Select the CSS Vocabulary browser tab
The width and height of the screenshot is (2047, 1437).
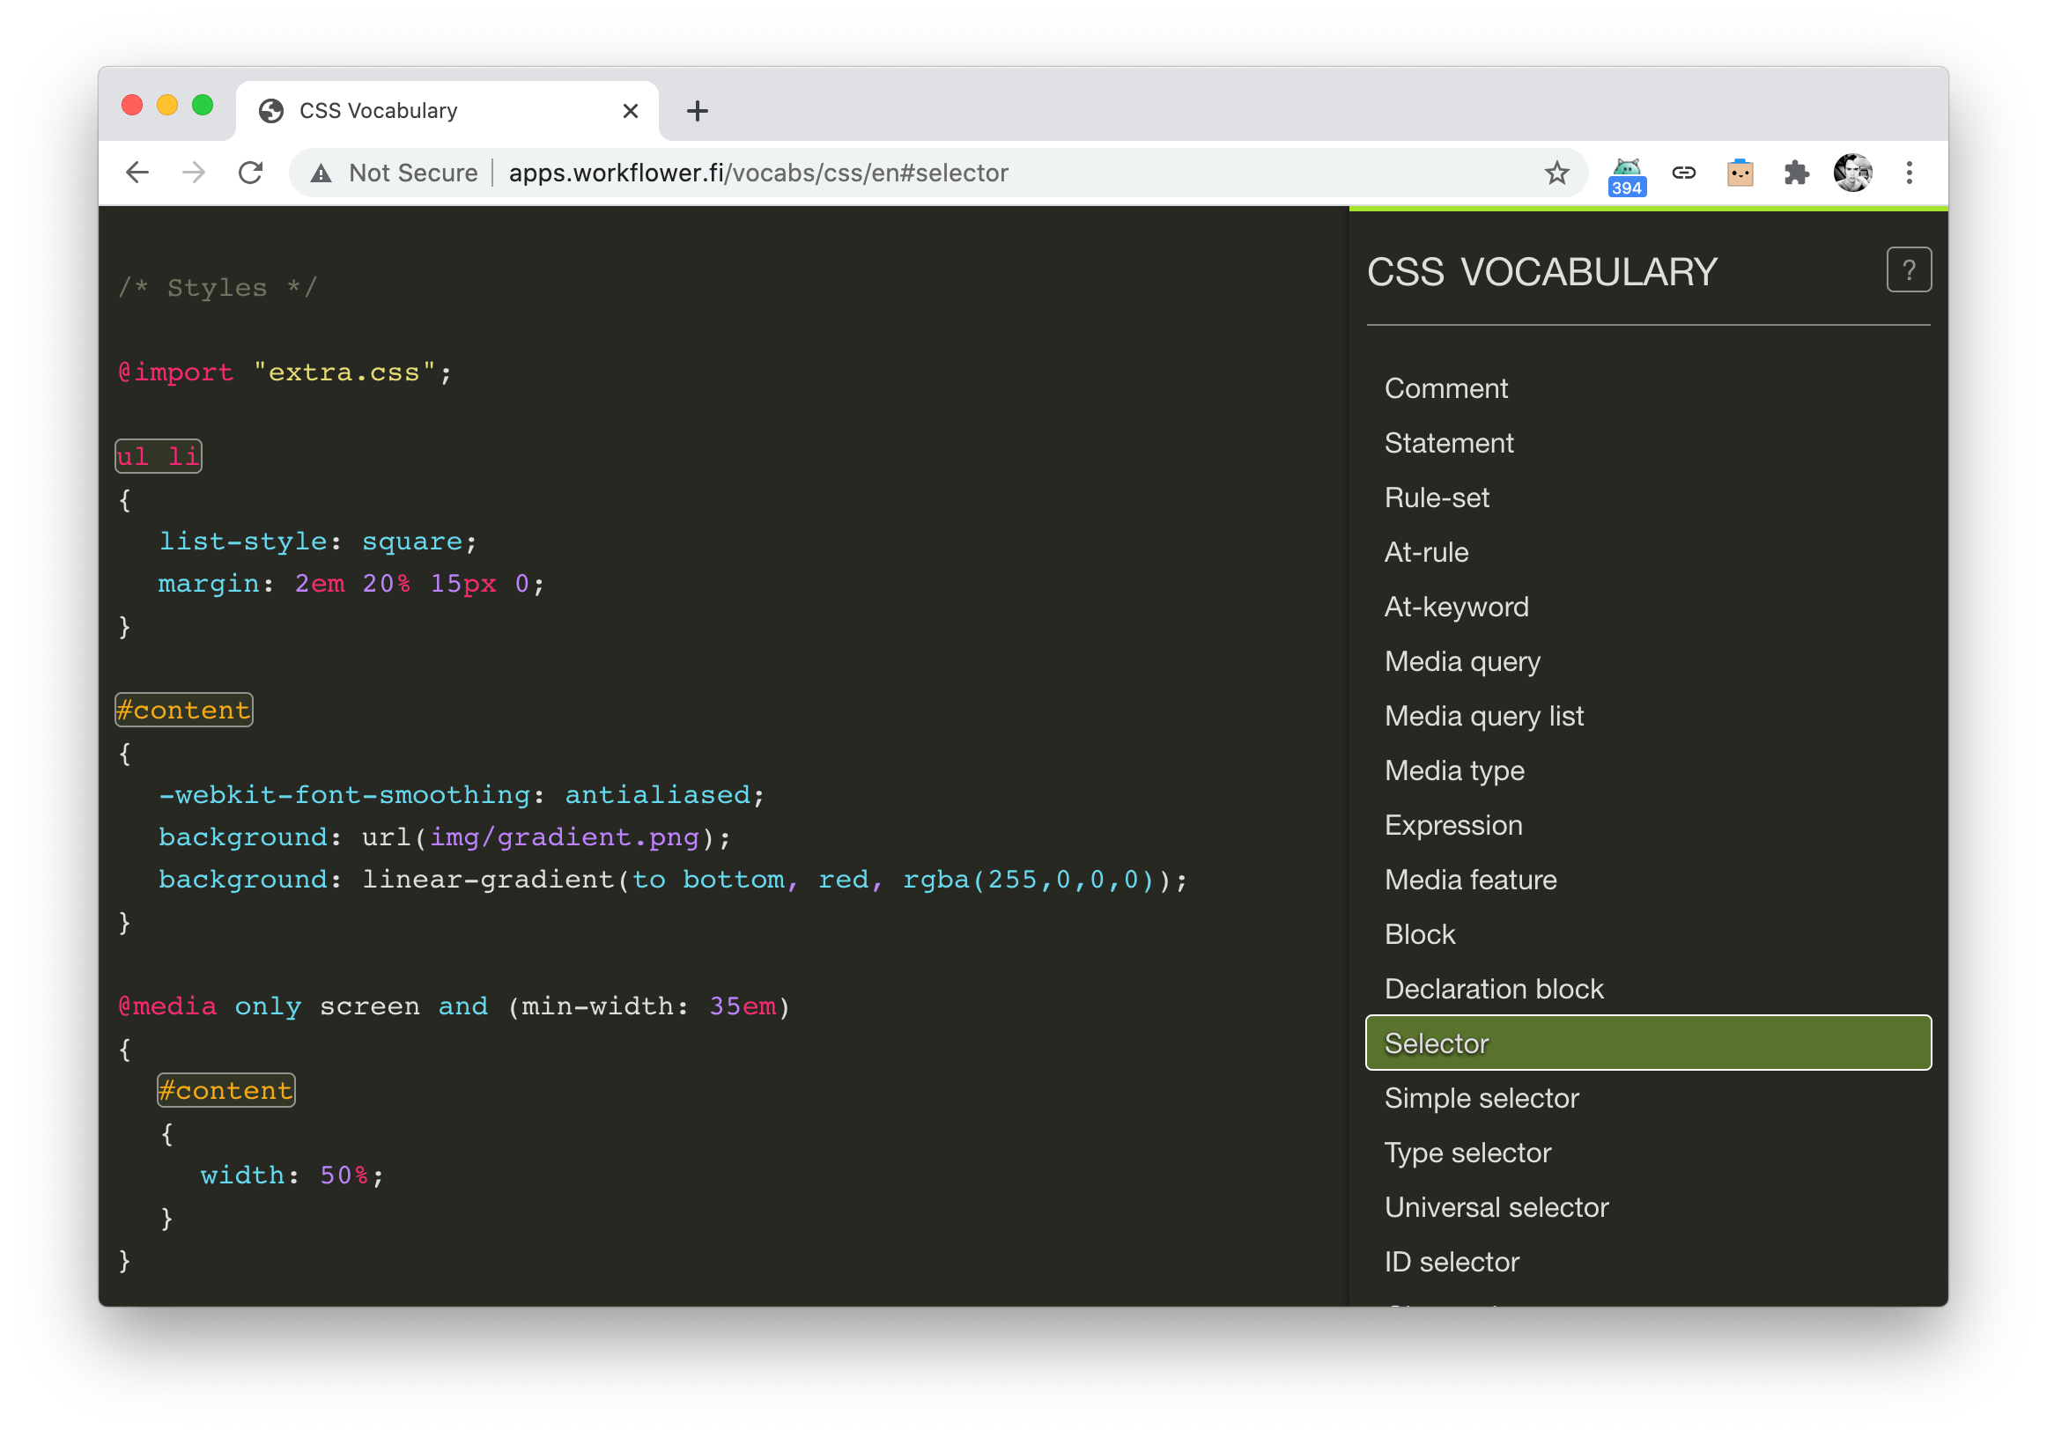(428, 111)
